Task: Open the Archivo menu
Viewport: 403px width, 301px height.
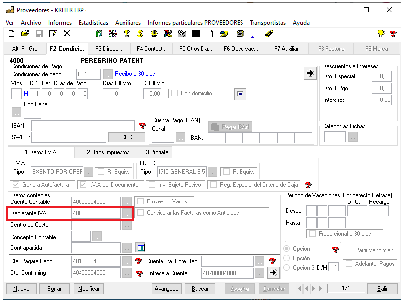Action: click(31, 23)
